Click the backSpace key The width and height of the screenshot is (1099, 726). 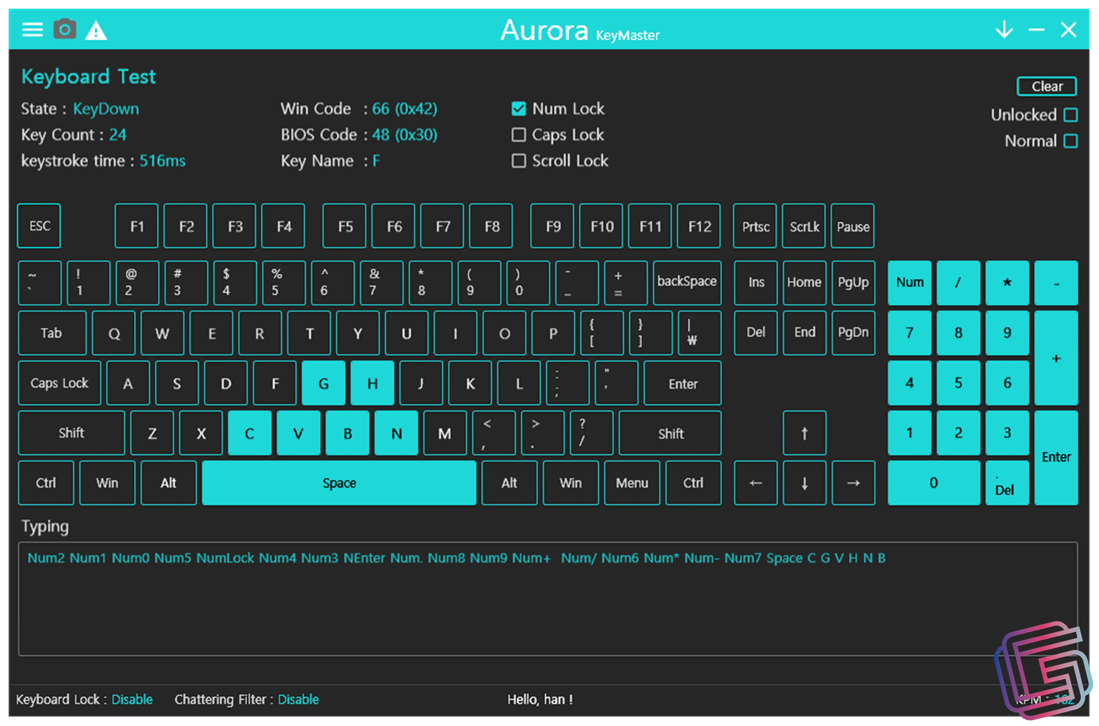[687, 283]
